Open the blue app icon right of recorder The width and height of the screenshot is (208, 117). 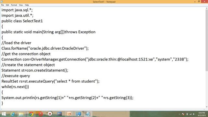(x=59, y=114)
